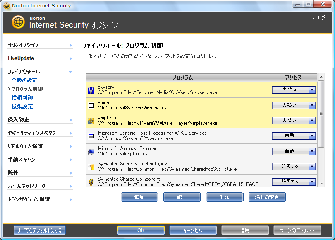Viewport: 335px width, 240px height.
Task: Click the ckvserv program icon
Action: click(x=91, y=90)
